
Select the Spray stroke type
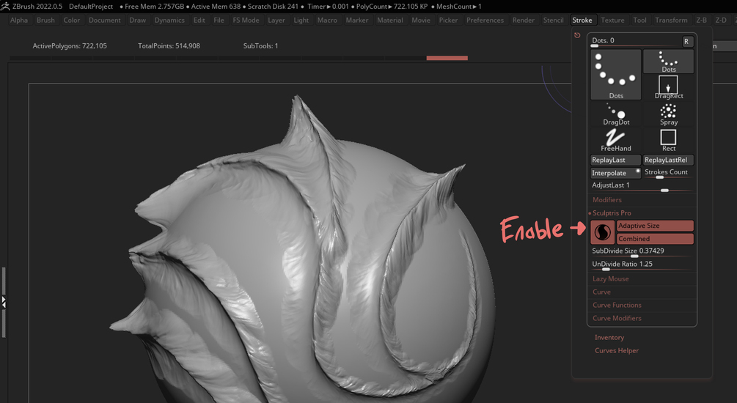(x=668, y=114)
